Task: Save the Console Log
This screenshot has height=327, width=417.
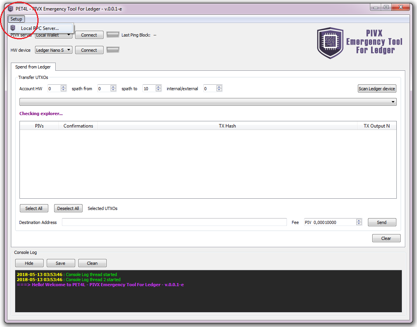Action: (x=61, y=263)
